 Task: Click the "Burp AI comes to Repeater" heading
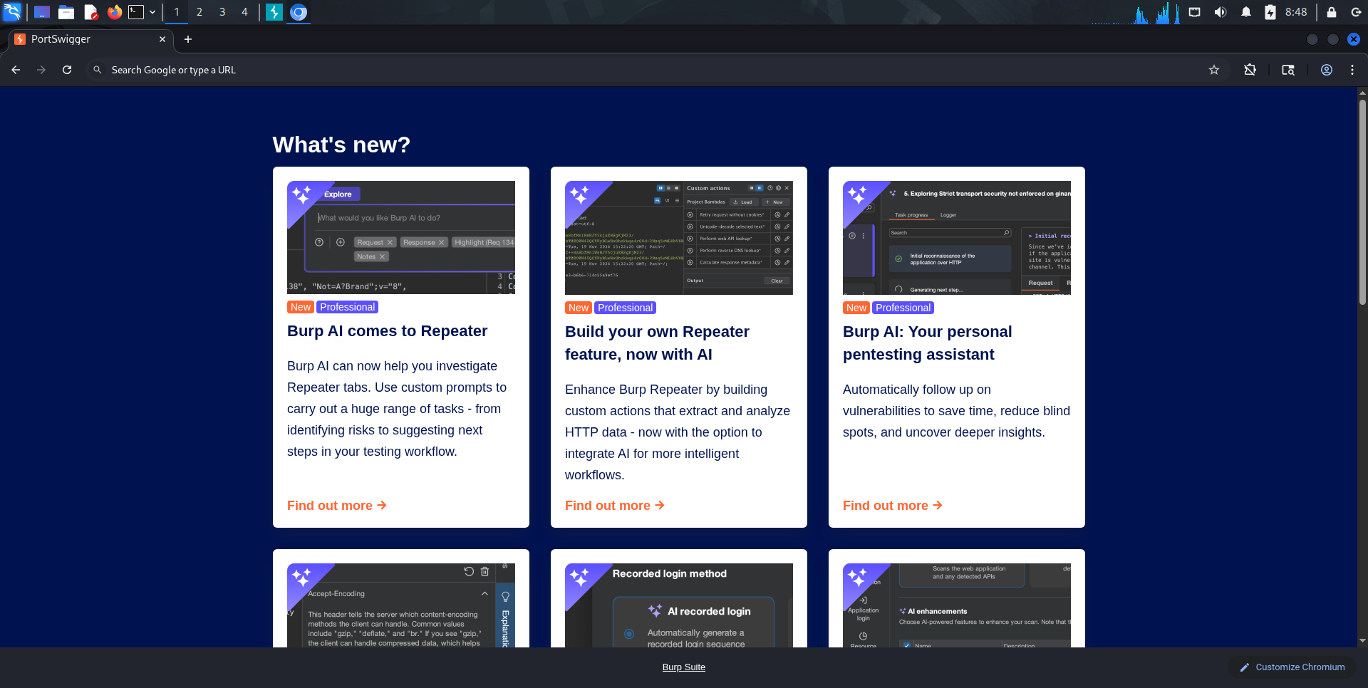(x=388, y=331)
